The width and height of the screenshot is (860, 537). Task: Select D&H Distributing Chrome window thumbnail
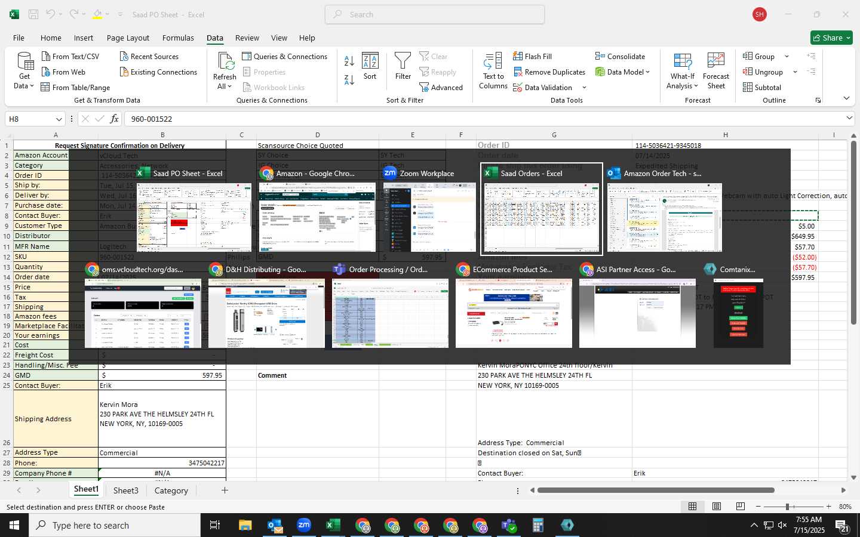(x=266, y=313)
